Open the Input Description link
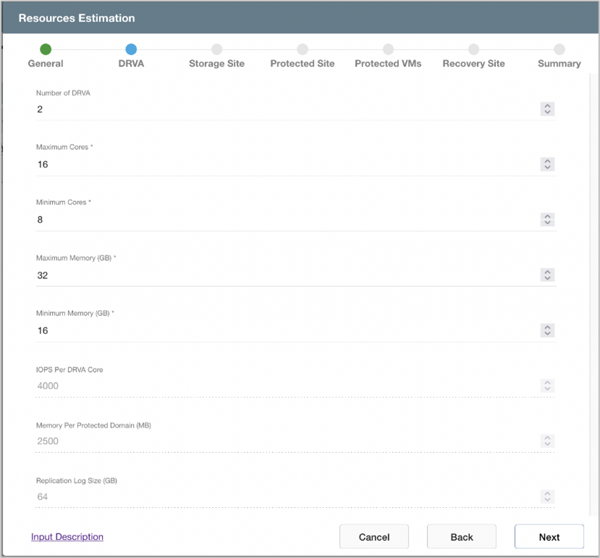 67,537
